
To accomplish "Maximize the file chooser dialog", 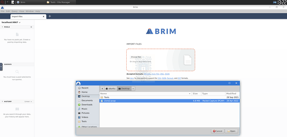I will pyautogui.click(x=229, y=83).
